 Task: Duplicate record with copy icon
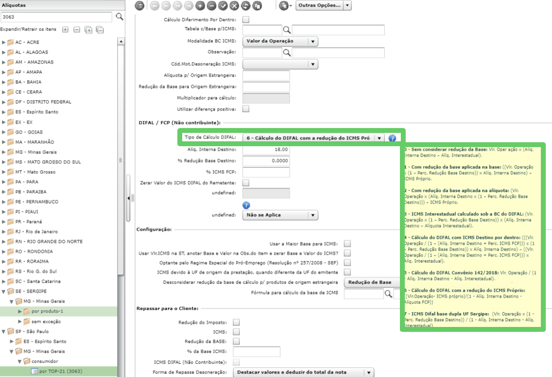[x=257, y=6]
